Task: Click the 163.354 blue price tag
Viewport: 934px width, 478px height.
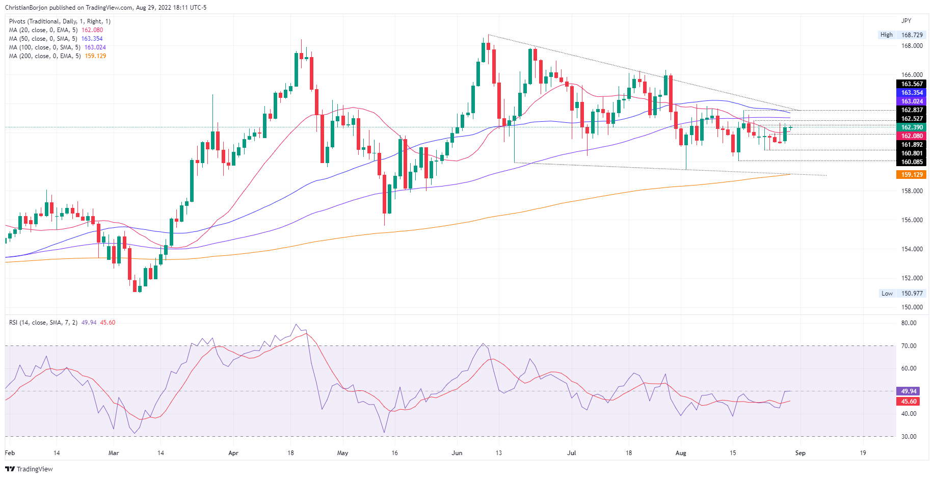Action: pos(912,93)
